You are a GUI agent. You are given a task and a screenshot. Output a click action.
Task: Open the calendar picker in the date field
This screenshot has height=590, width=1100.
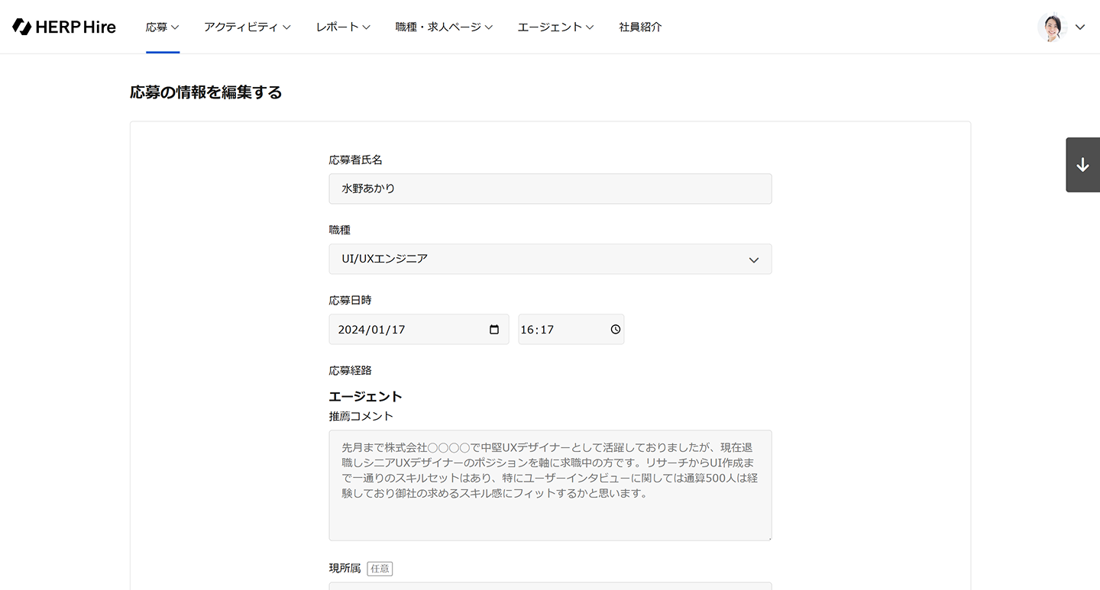pyautogui.click(x=494, y=330)
